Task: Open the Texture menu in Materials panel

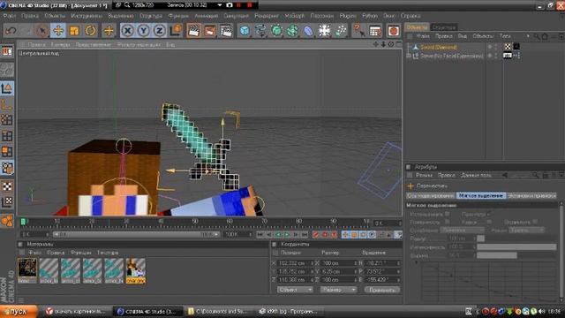Action: [108, 253]
